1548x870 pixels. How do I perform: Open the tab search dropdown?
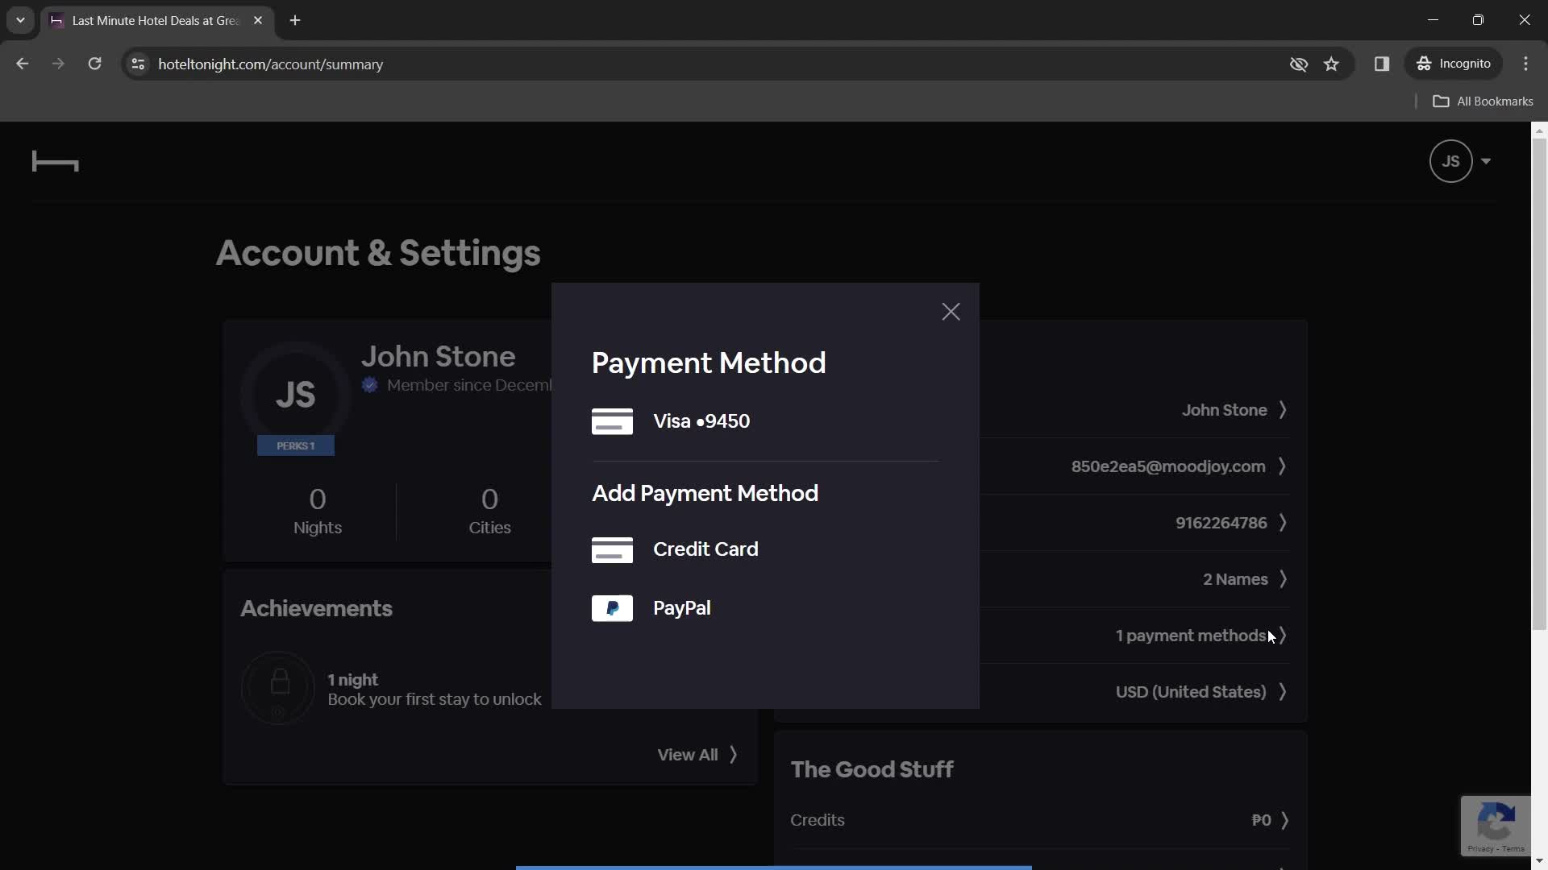pyautogui.click(x=20, y=21)
